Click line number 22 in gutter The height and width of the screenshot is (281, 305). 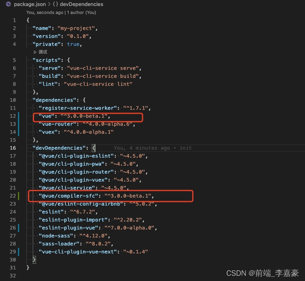13,196
